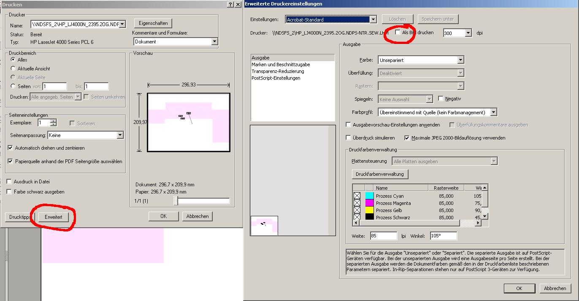Select Aktuelle Ansicht radio button
The height and width of the screenshot is (301, 579).
(x=13, y=68)
